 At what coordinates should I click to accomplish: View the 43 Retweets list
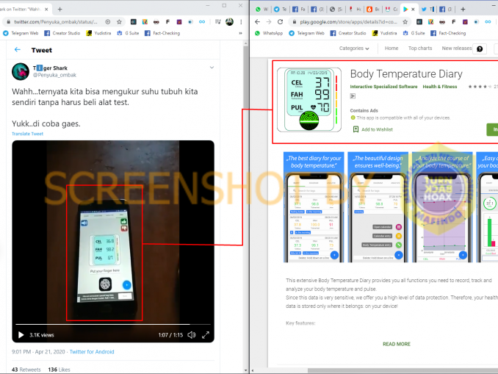tap(26, 370)
